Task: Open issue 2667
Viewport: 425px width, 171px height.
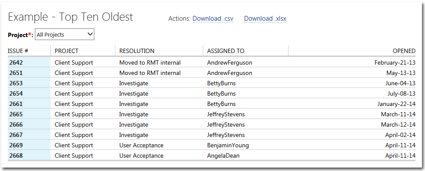Action: point(16,135)
